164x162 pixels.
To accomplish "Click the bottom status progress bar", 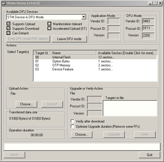I will pyautogui.click(x=82, y=147).
